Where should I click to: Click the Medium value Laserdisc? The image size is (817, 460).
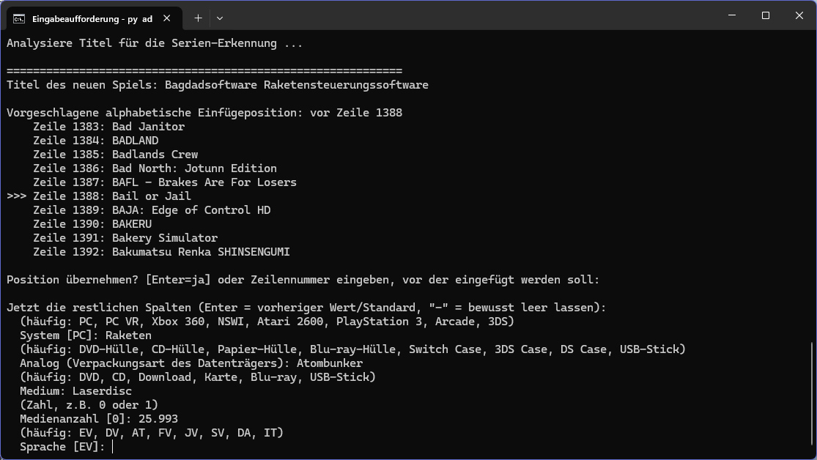click(x=102, y=391)
